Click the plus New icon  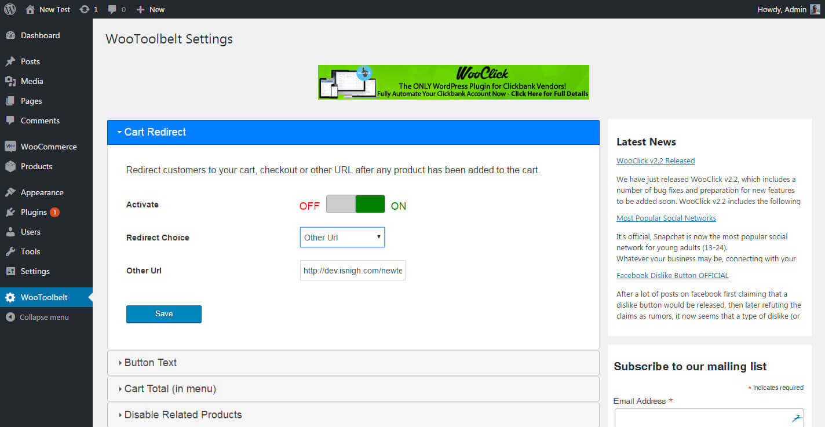click(140, 9)
